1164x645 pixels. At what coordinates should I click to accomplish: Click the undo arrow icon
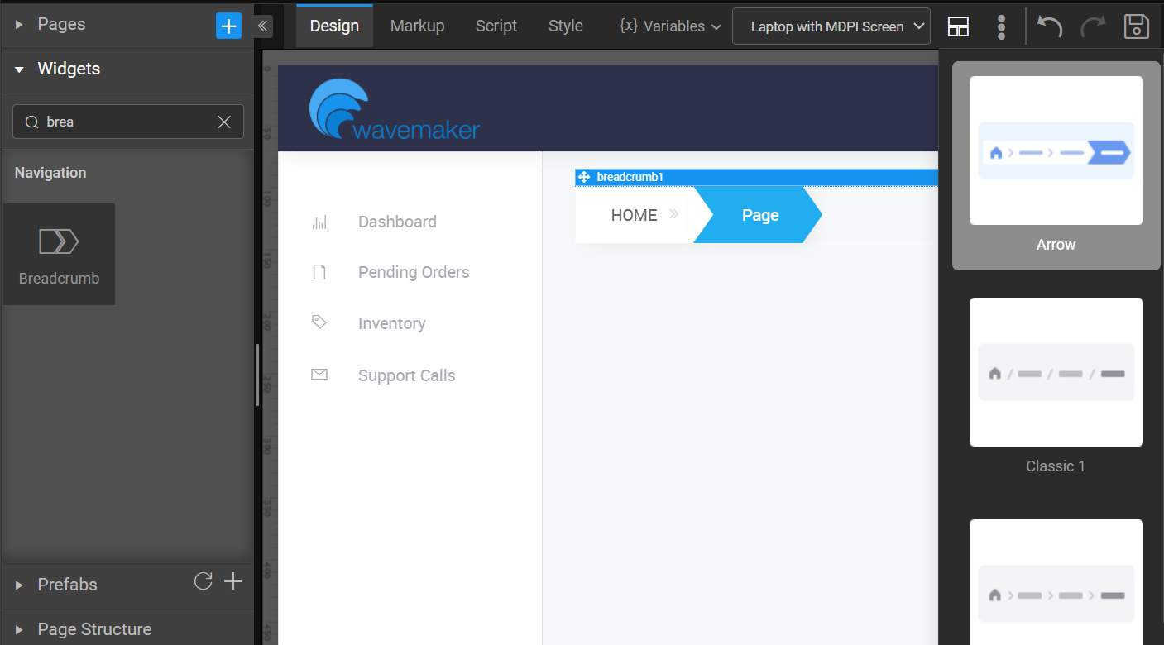[x=1050, y=26]
